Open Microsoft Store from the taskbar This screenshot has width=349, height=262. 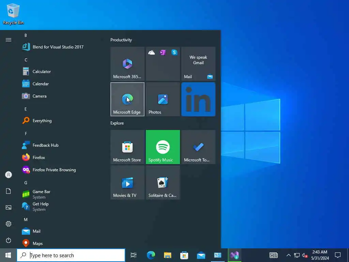tap(184, 255)
